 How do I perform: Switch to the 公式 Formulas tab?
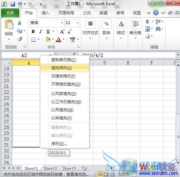click(x=87, y=13)
